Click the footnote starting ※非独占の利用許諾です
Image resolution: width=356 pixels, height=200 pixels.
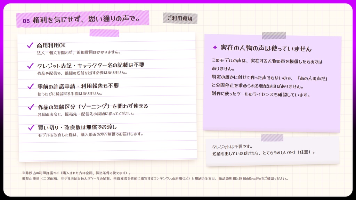[x=76, y=173]
